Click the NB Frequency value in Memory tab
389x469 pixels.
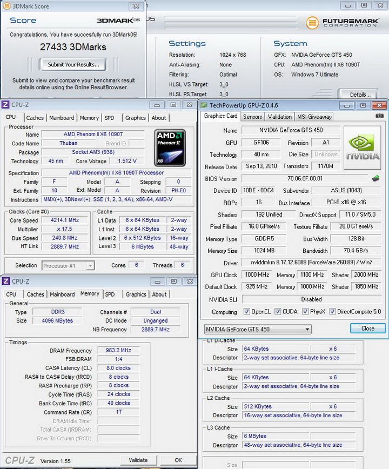click(x=156, y=330)
